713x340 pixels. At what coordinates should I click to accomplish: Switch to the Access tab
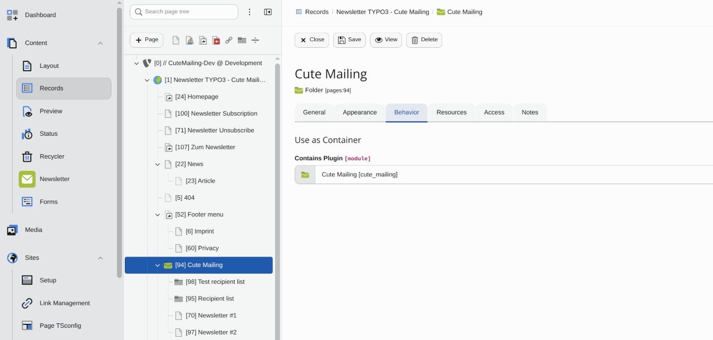(x=494, y=112)
